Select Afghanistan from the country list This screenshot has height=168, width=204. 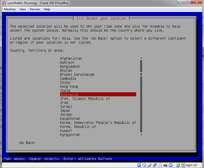tap(71, 58)
